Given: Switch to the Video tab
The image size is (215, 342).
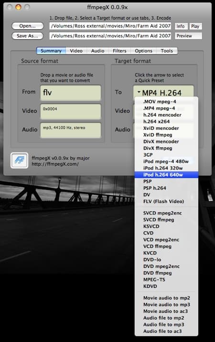Looking at the screenshot, I should (76, 51).
